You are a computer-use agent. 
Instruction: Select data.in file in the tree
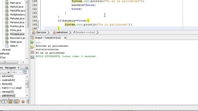[x=14, y=46]
